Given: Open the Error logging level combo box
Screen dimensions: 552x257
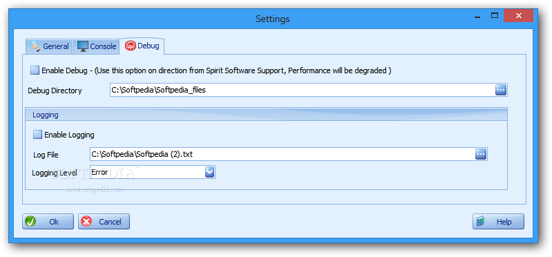Looking at the screenshot, I should [153, 172].
